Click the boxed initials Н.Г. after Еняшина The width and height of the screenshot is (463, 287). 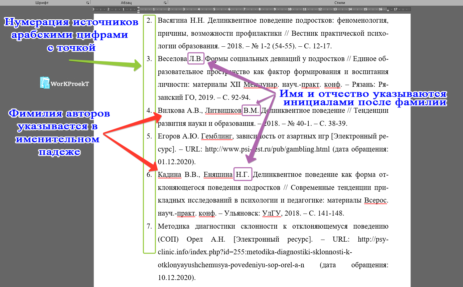tap(243, 174)
